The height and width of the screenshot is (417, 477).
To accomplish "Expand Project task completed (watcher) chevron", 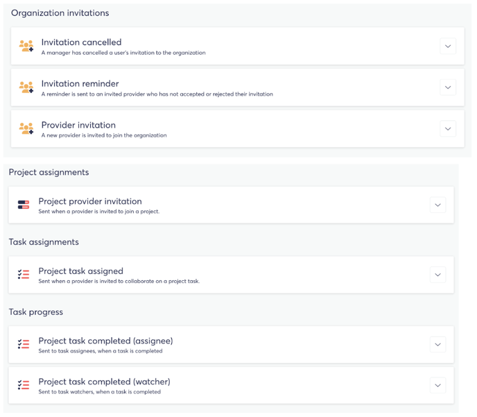I will tap(437, 385).
